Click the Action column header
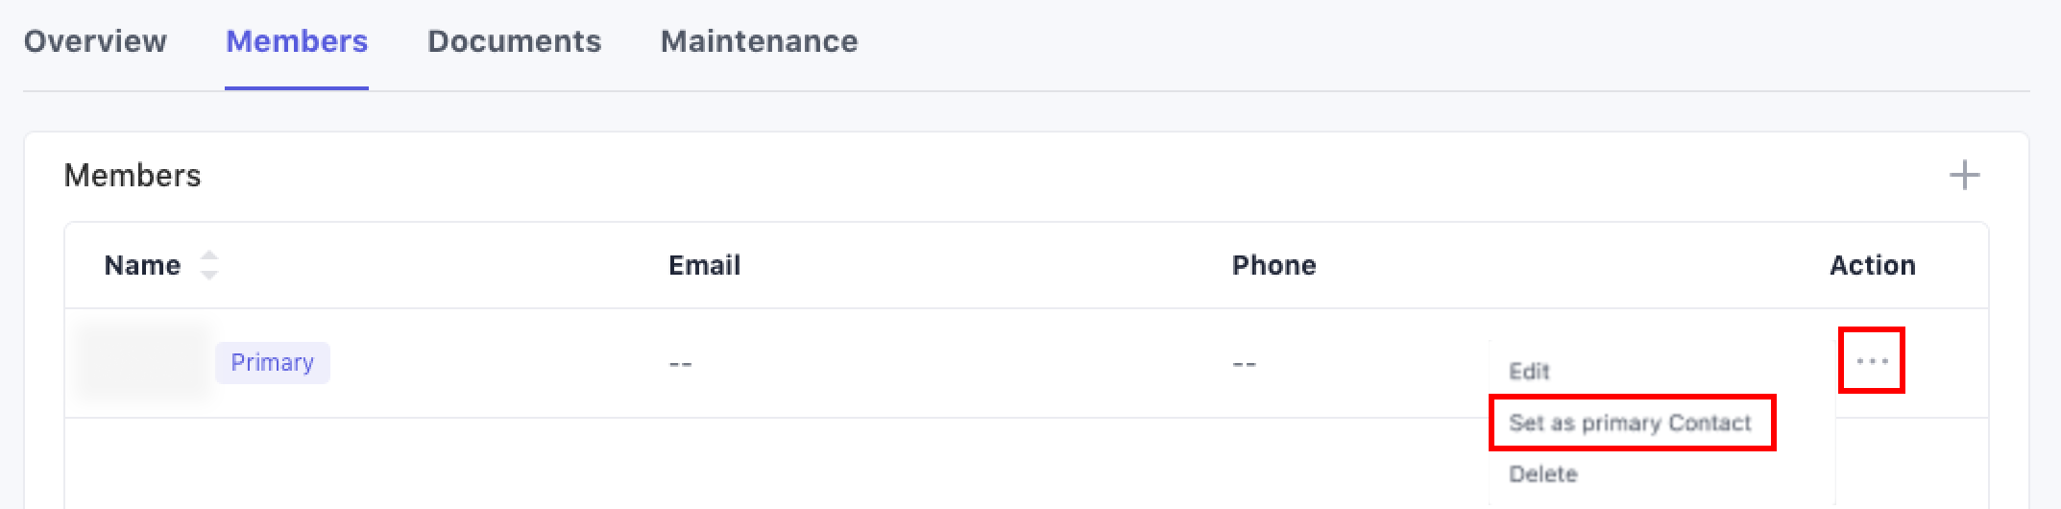Viewport: 2061px width, 509px height. pyautogui.click(x=1872, y=265)
